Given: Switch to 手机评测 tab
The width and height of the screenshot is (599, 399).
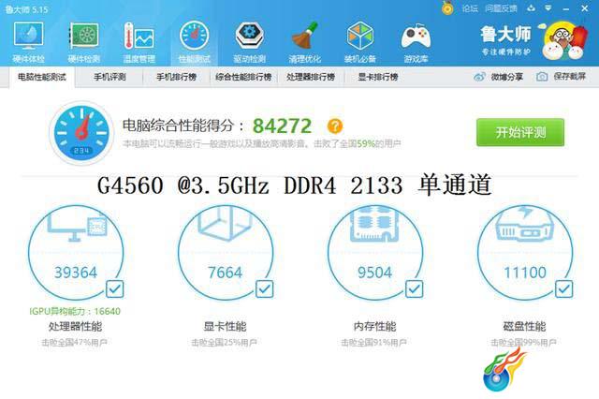Looking at the screenshot, I should pos(110,77).
